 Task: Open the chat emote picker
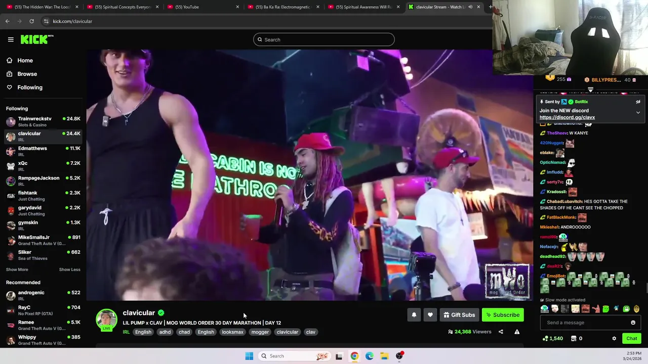pos(633,323)
